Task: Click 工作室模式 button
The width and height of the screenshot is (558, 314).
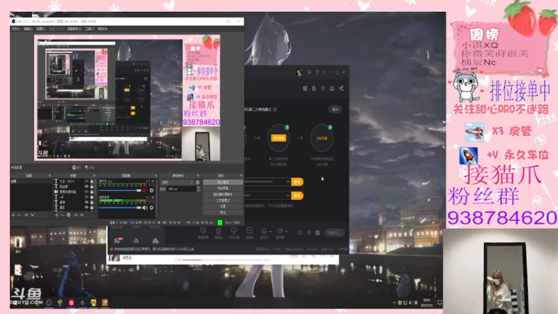Action: (x=223, y=200)
